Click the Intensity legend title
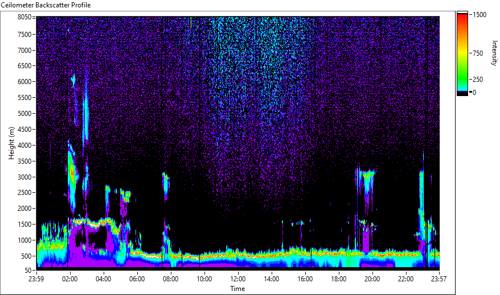The image size is (500, 295). 494,53
